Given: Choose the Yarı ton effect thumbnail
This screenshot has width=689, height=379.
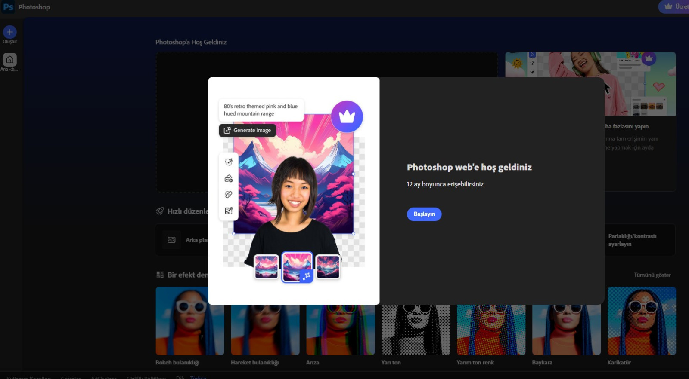Looking at the screenshot, I should coord(416,330).
